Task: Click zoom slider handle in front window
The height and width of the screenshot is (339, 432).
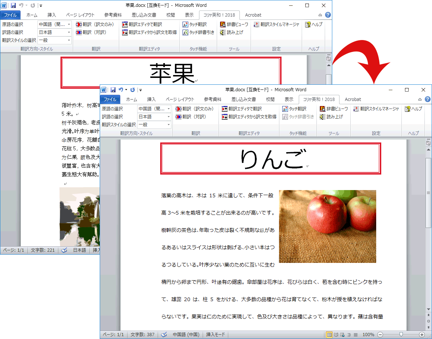Action: coord(401,335)
